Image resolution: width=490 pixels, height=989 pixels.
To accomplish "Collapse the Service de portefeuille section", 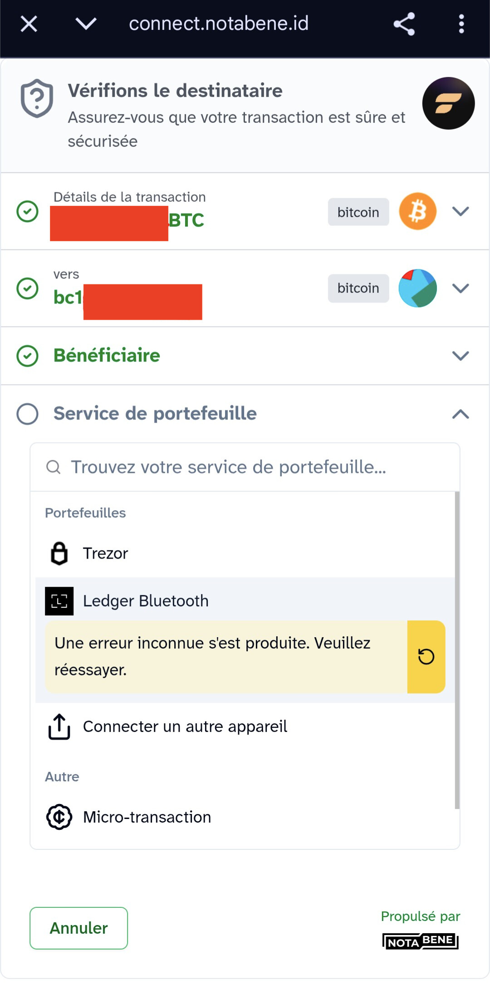I will point(461,414).
